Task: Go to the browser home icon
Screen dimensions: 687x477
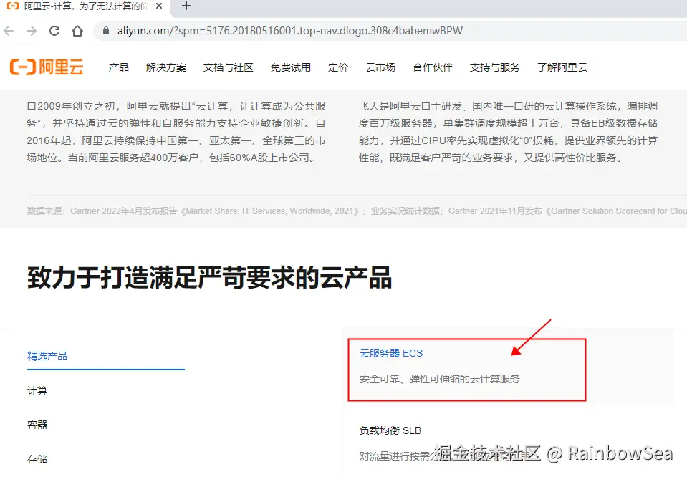Action: (77, 31)
